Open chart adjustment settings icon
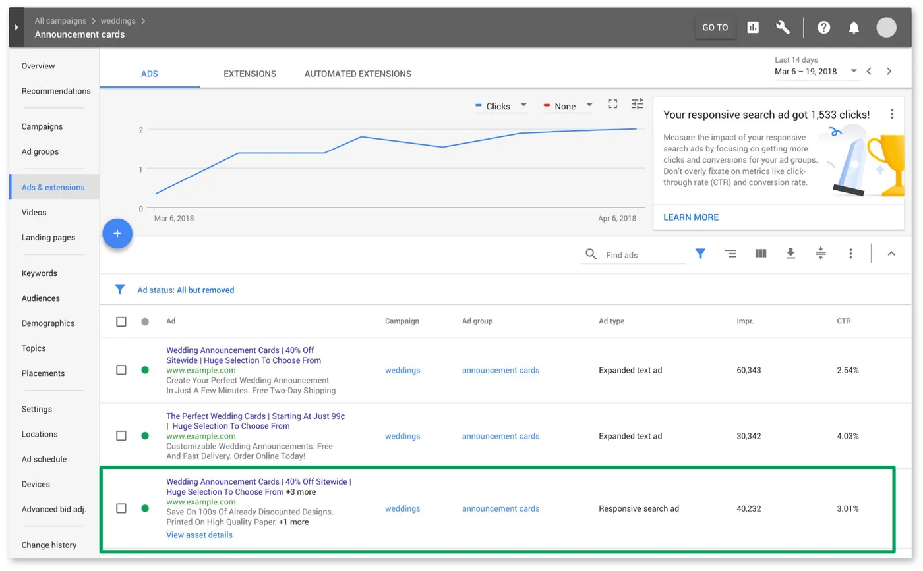Screen dimensions: 923x571 pyautogui.click(x=638, y=104)
